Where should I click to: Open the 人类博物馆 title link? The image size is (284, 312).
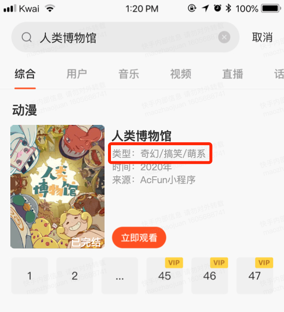click(142, 136)
